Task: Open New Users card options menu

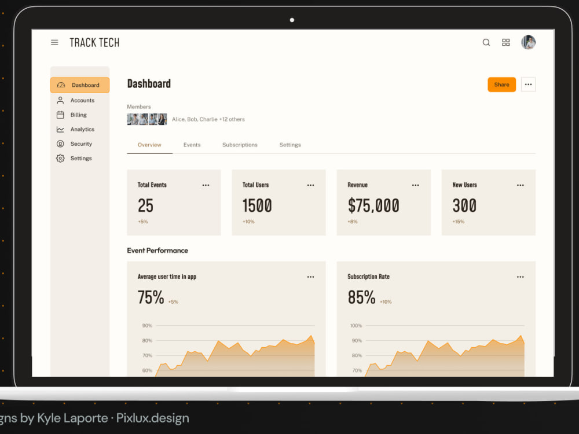Action: [521, 185]
